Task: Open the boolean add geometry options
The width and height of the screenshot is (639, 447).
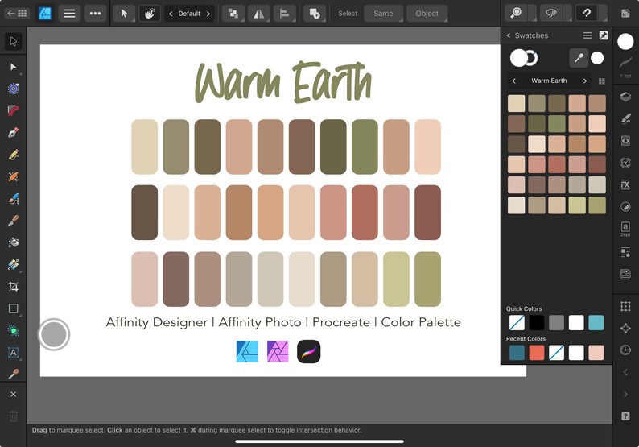Action: tap(315, 14)
